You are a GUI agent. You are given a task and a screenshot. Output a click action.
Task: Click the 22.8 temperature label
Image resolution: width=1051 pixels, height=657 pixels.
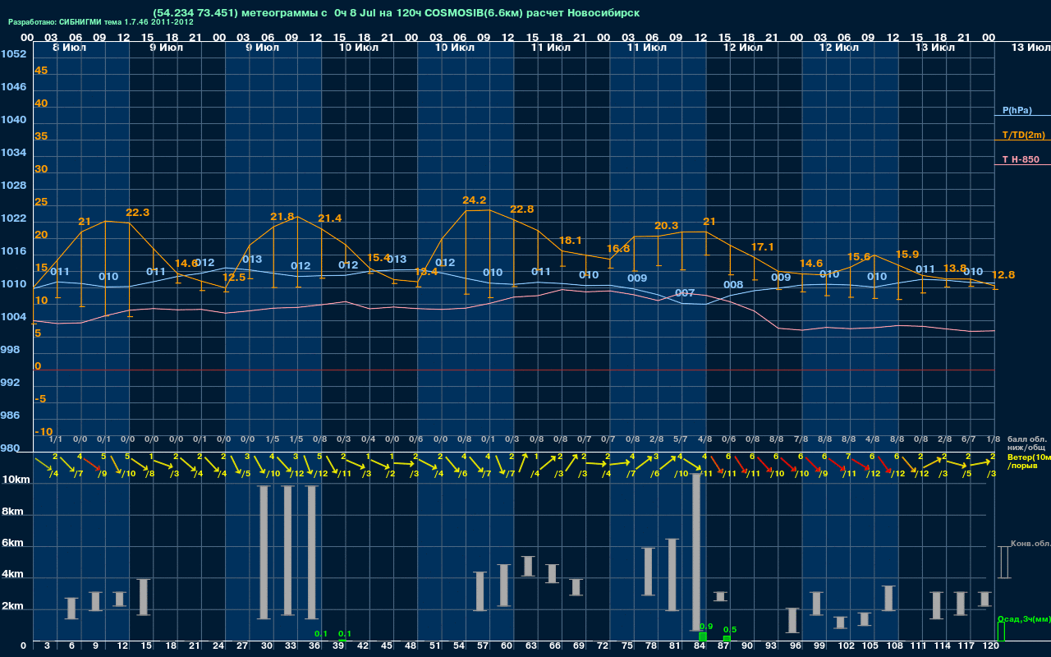(x=522, y=209)
